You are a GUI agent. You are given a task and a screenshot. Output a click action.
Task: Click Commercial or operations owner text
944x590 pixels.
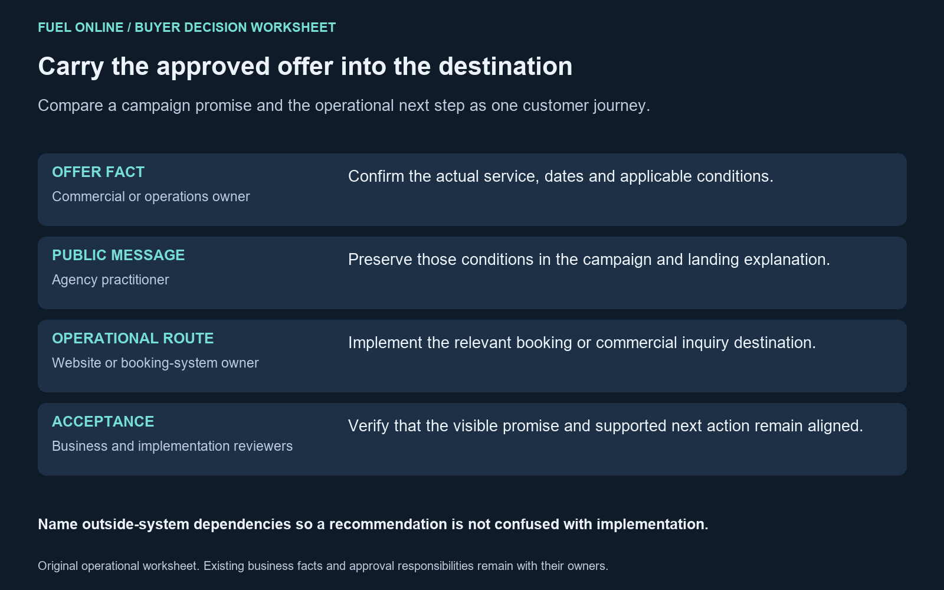point(151,196)
